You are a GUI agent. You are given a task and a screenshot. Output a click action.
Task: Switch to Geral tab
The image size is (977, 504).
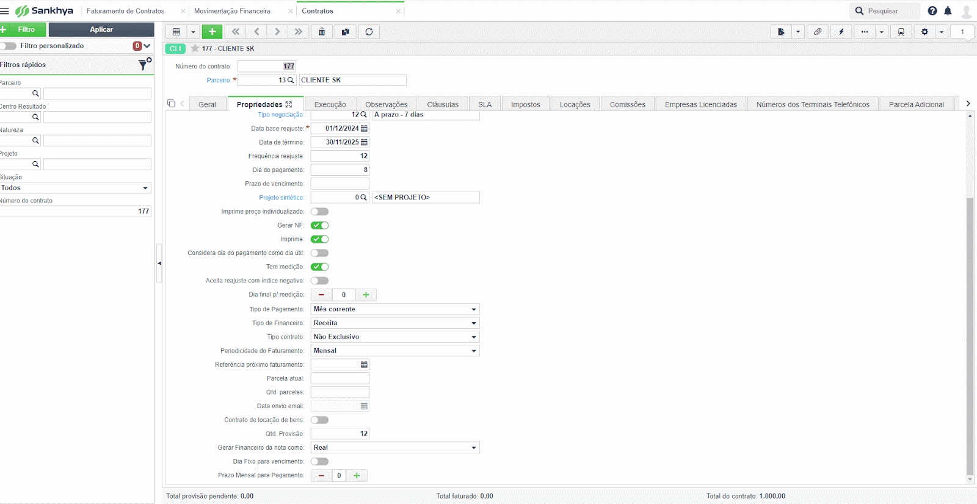point(207,104)
